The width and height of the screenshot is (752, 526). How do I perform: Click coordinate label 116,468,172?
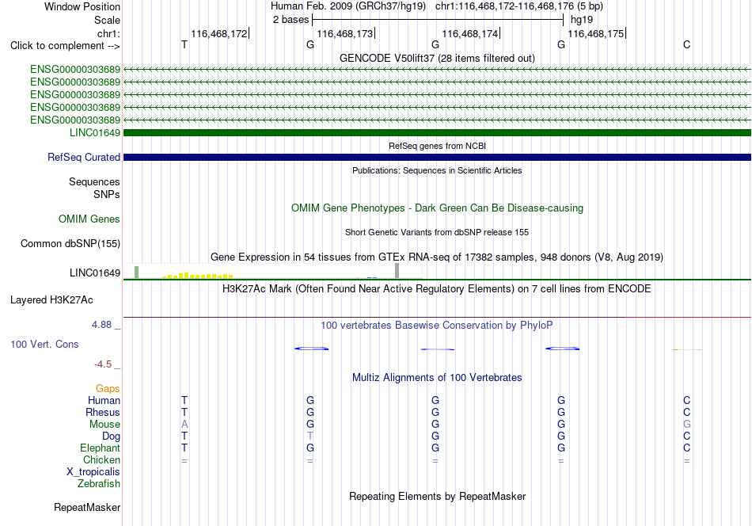coord(219,33)
